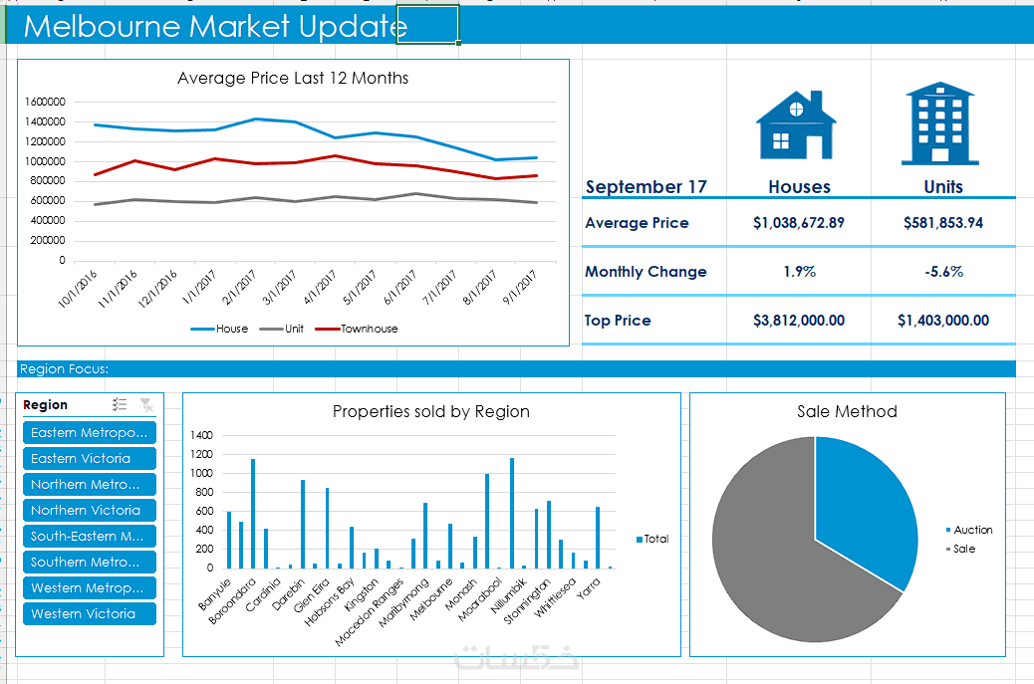Image resolution: width=1034 pixels, height=684 pixels.
Task: Click the 10/1/2016 date axis label
Action: 77,289
